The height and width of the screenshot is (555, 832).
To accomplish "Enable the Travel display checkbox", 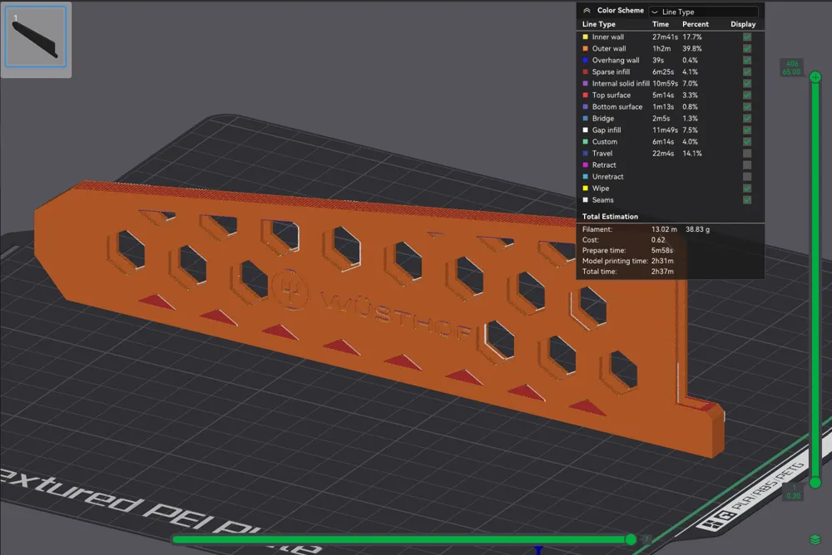I will (747, 154).
